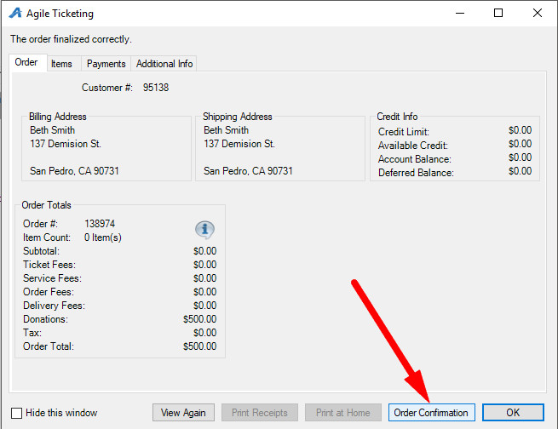Click Beth Smith in Billing Address
The image size is (558, 429).
click(52, 130)
